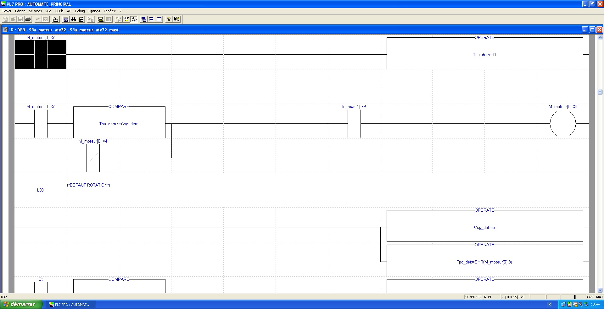Cascade windows using toolbar icon

144,19
